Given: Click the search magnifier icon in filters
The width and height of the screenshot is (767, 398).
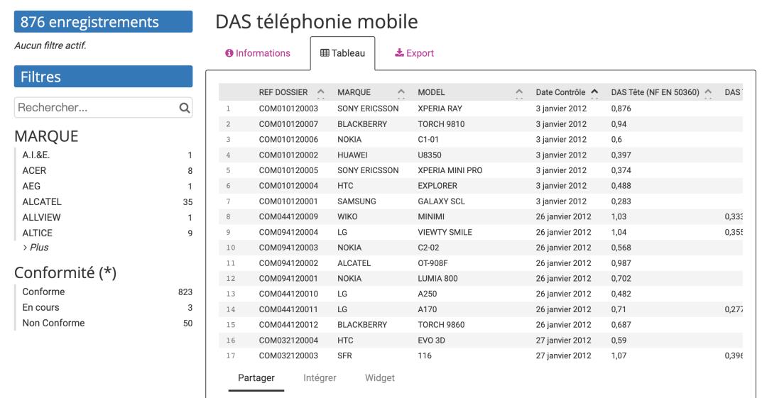Looking at the screenshot, I should pyautogui.click(x=184, y=109).
